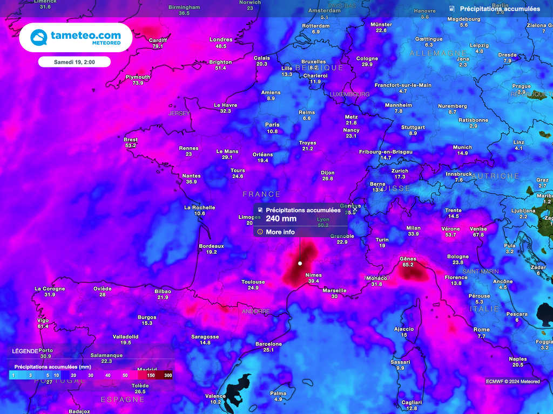
Task: Open the More info link in the tooltip
Action: [280, 232]
